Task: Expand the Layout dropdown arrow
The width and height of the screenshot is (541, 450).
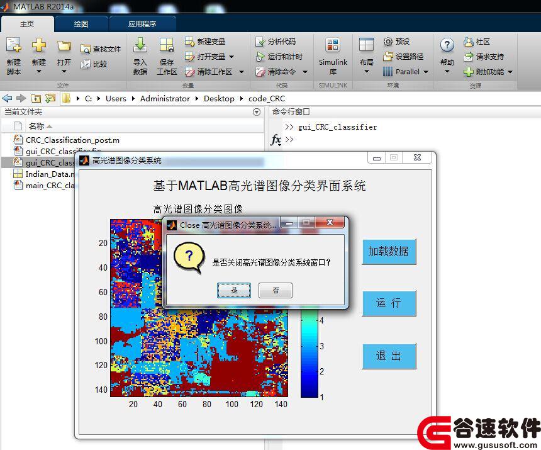Action: click(x=366, y=72)
